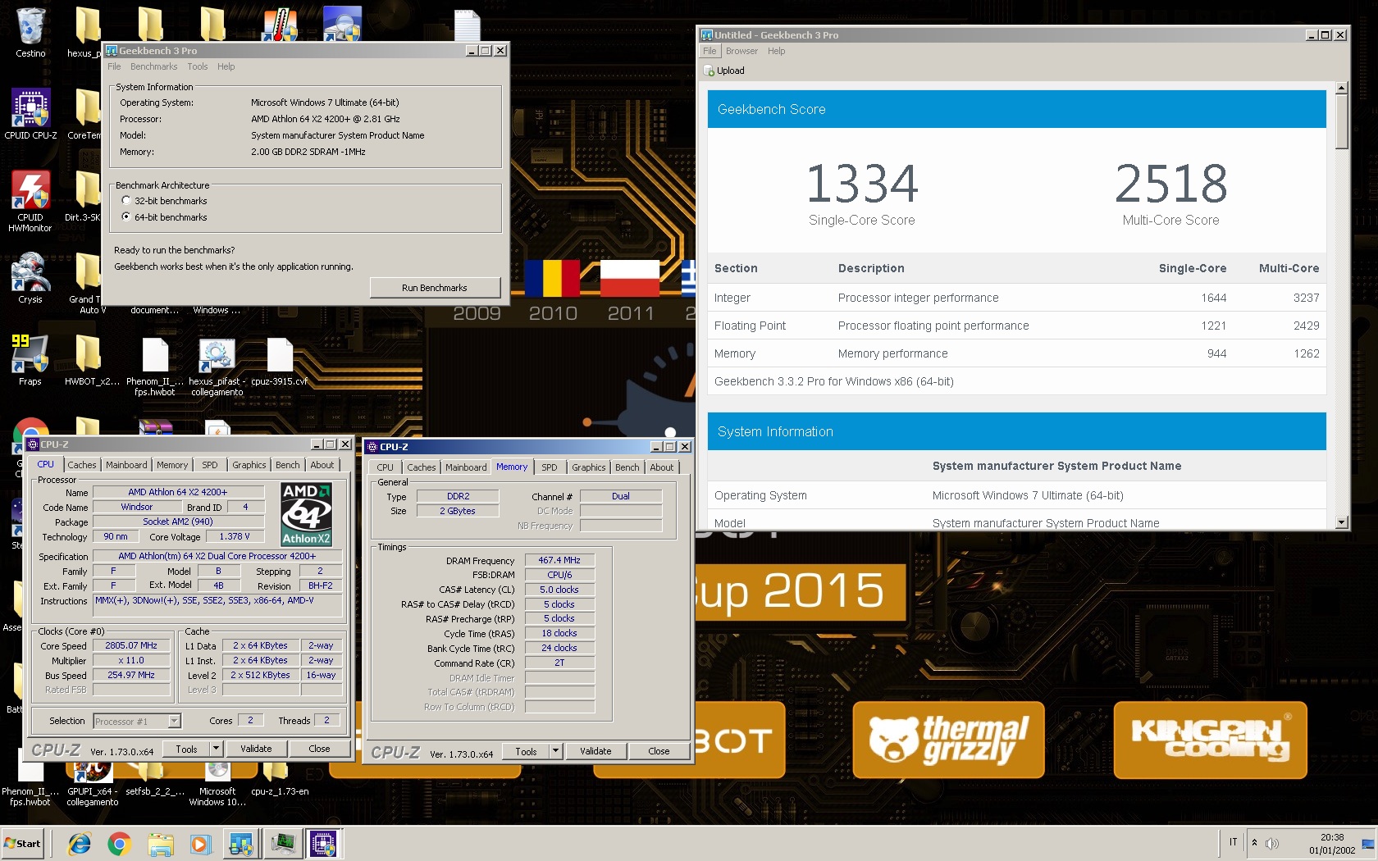
Task: Open Browser menu in Geekbench results window
Action: point(741,51)
